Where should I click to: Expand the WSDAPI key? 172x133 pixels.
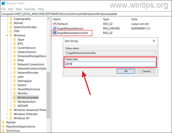click(11, 106)
